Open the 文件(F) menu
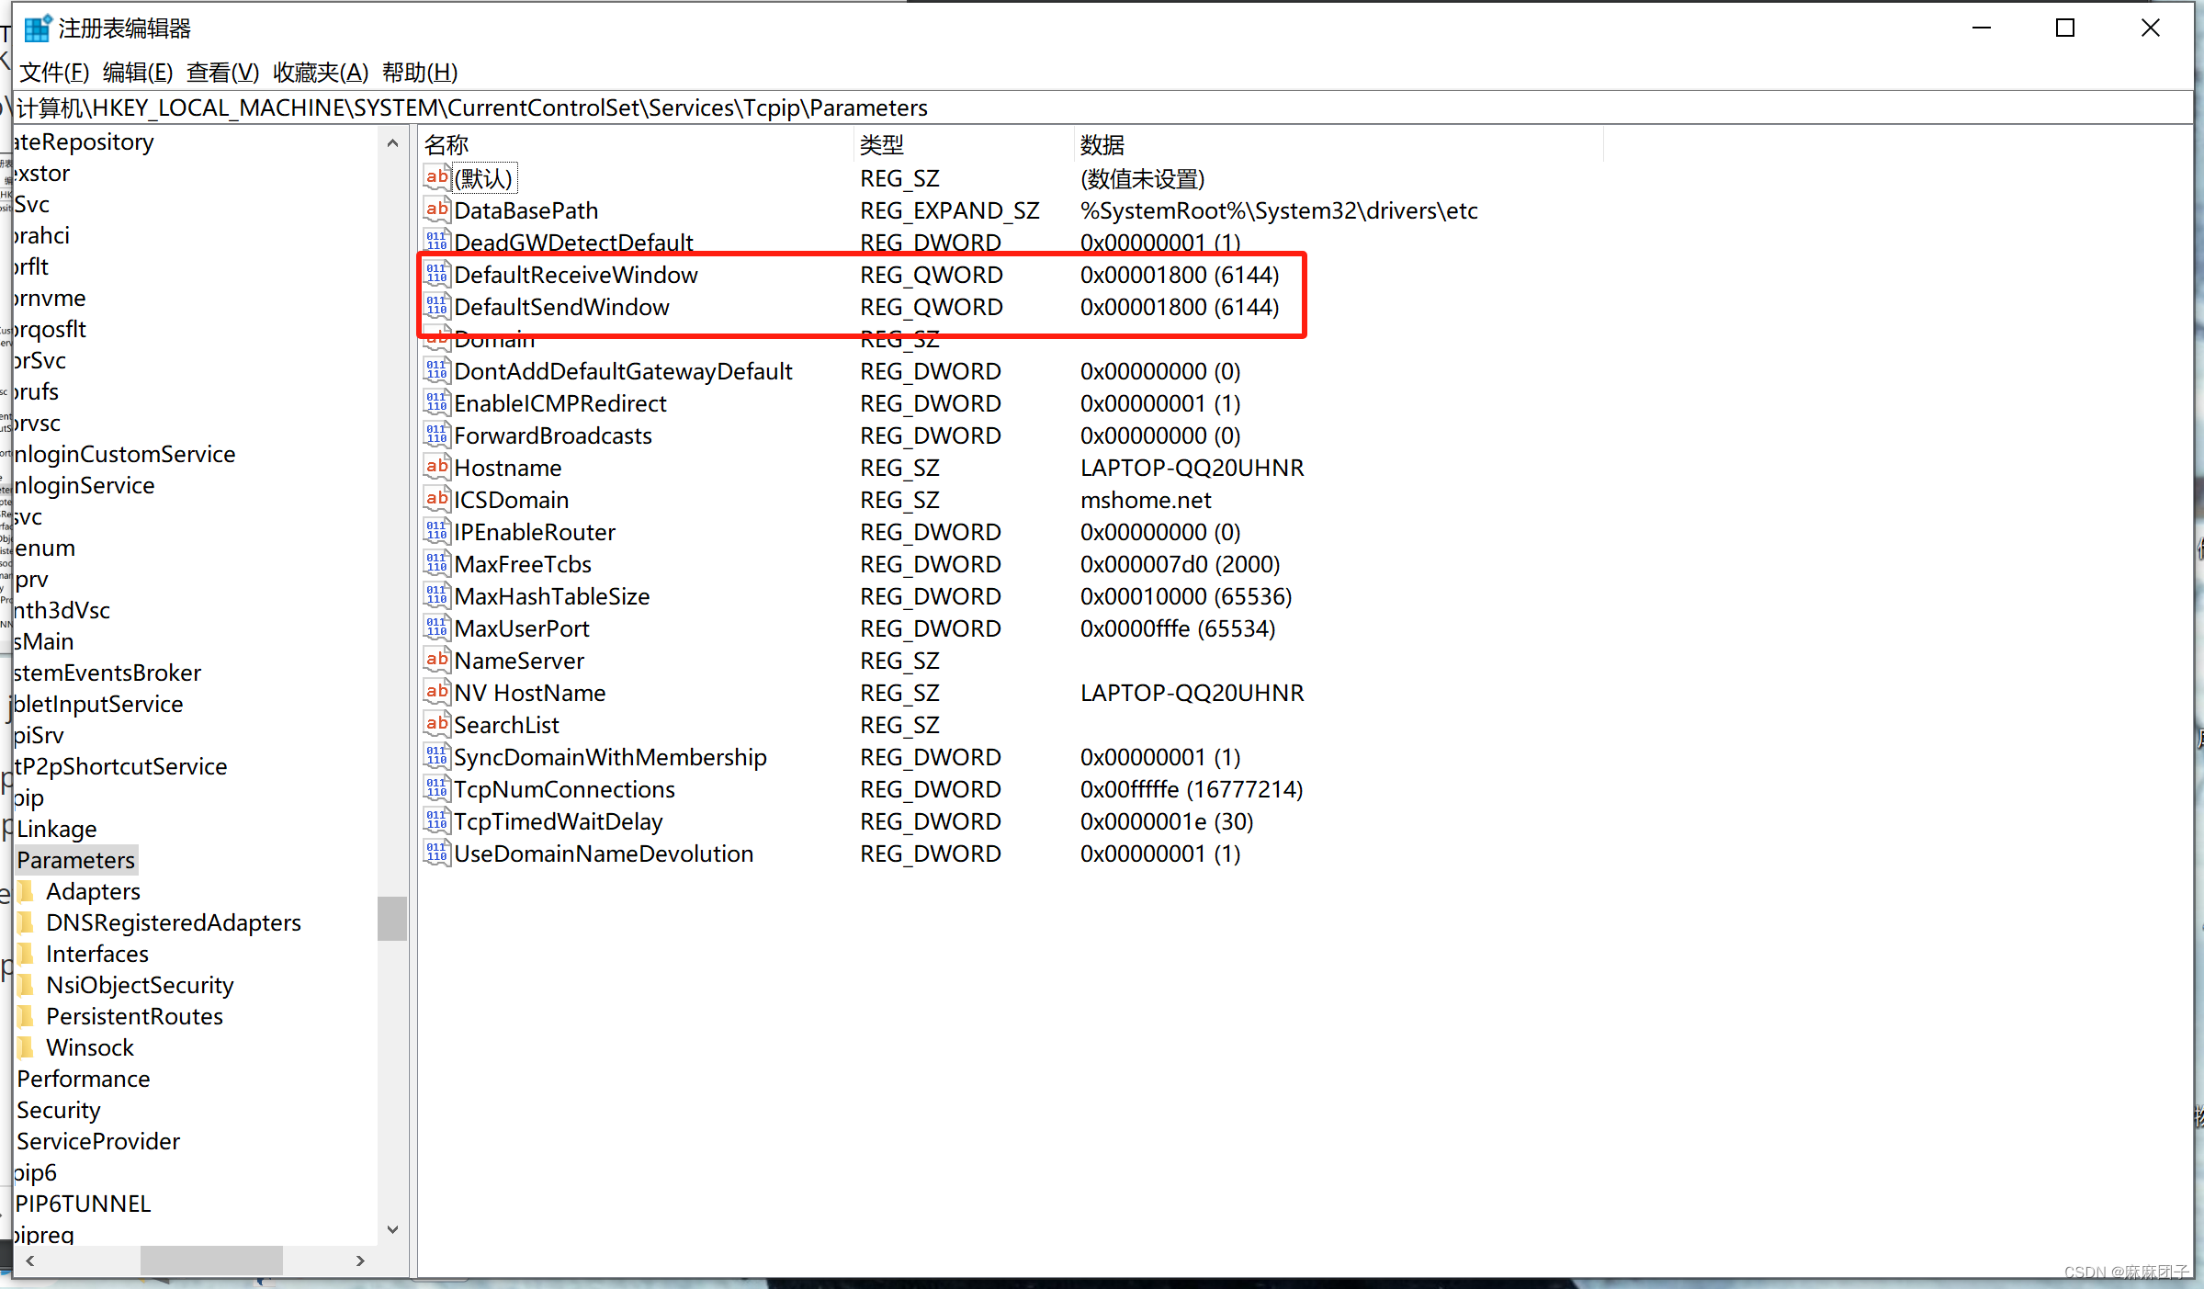The width and height of the screenshot is (2204, 1289). click(52, 73)
